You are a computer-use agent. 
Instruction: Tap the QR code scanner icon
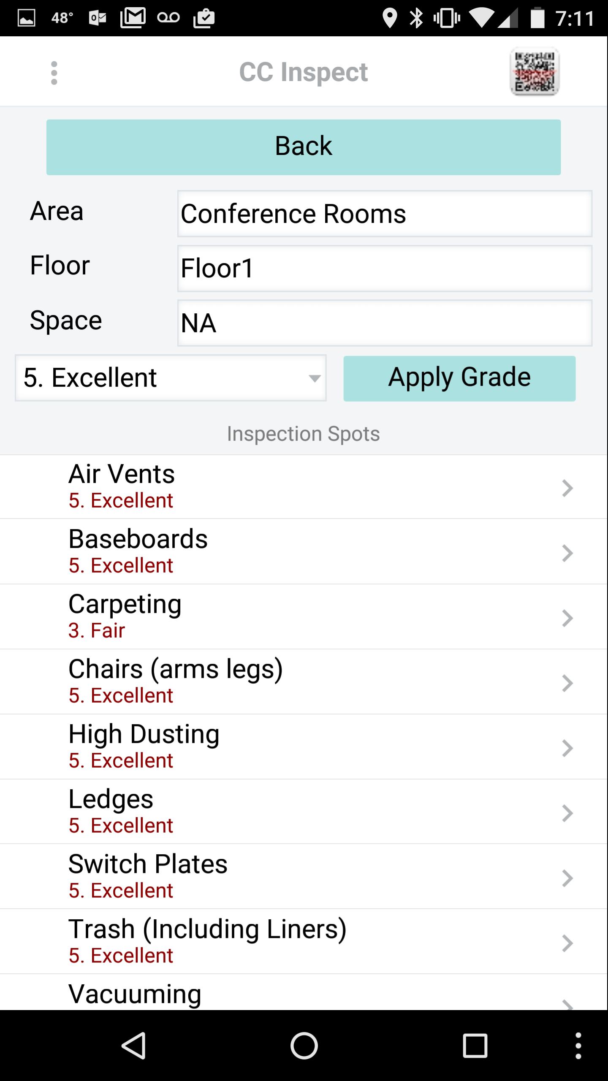tap(535, 72)
